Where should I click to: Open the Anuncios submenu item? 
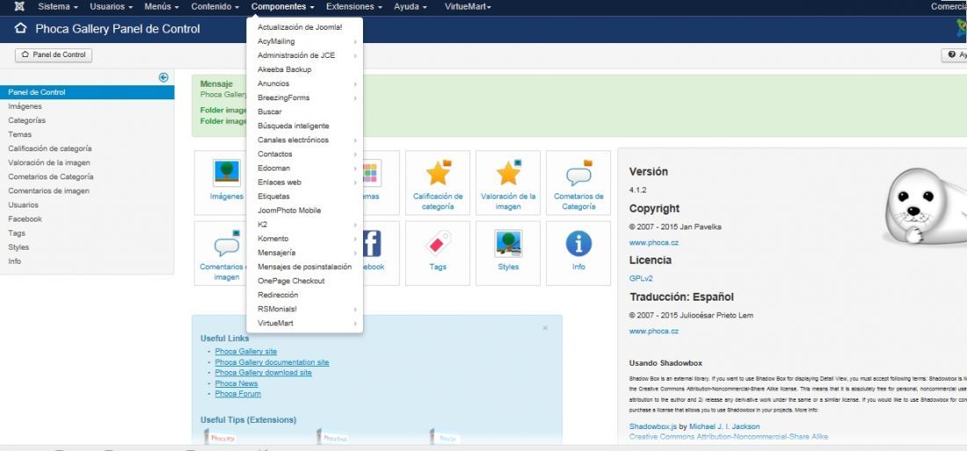(x=305, y=84)
